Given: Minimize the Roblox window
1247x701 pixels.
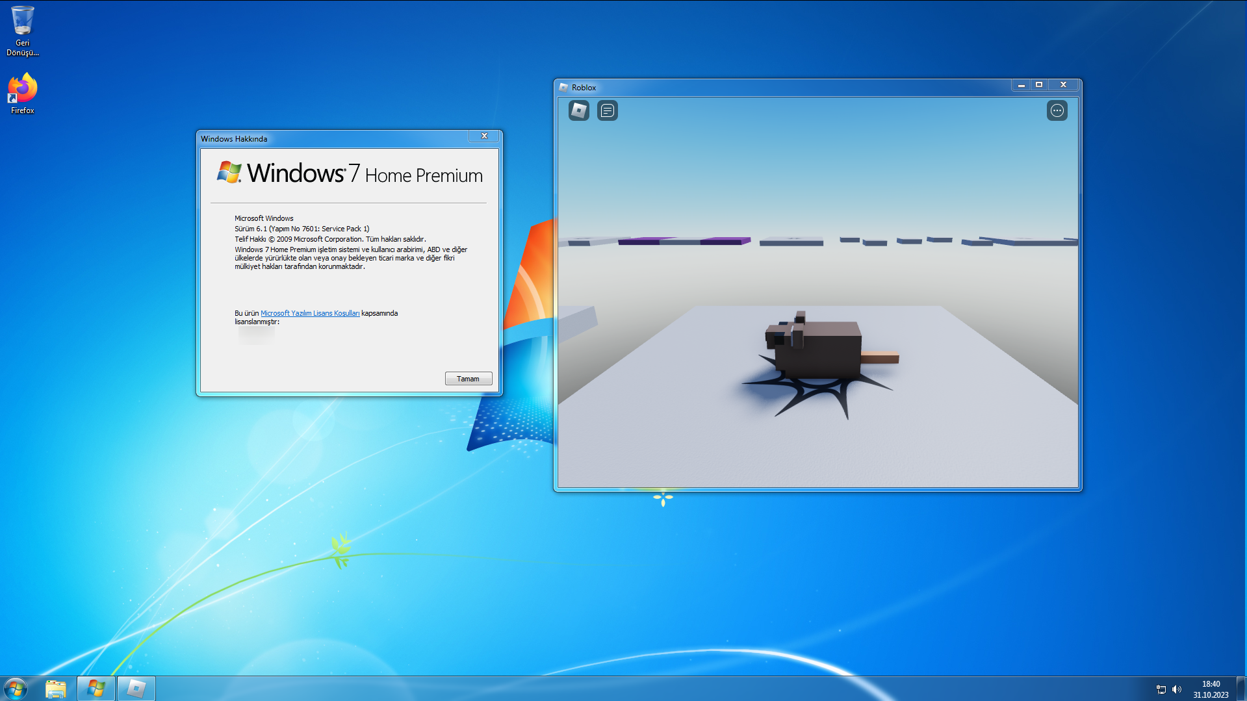Looking at the screenshot, I should (x=1021, y=85).
